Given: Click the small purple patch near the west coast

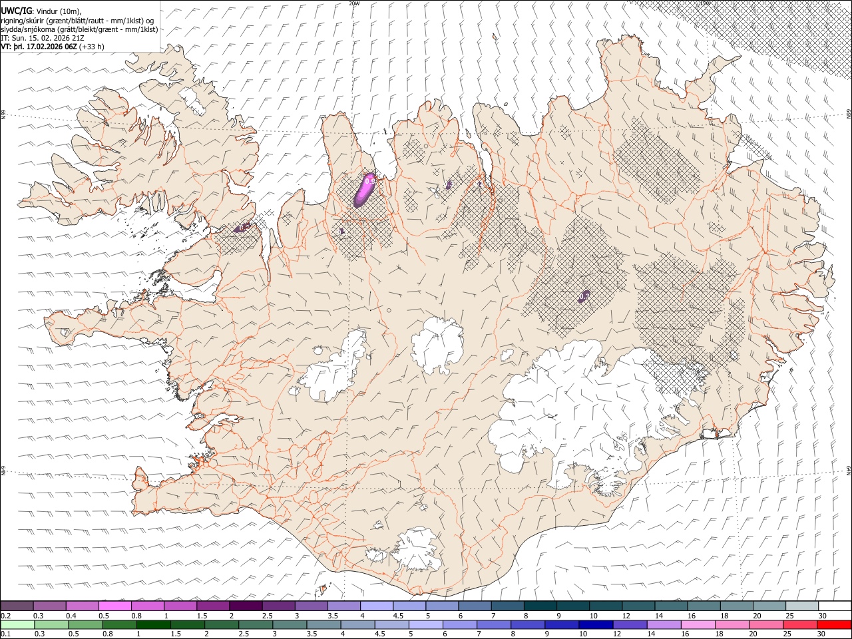Looking at the screenshot, I should [242, 228].
